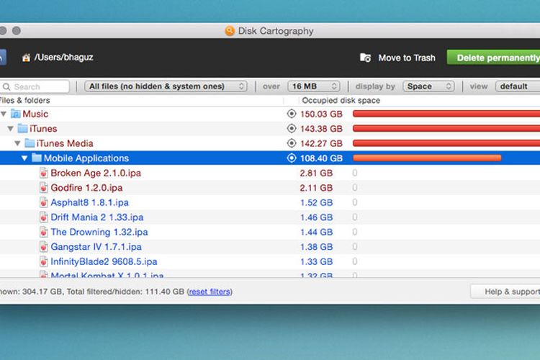540x360 pixels.
Task: Click the Music folder icon
Action: tap(16, 114)
